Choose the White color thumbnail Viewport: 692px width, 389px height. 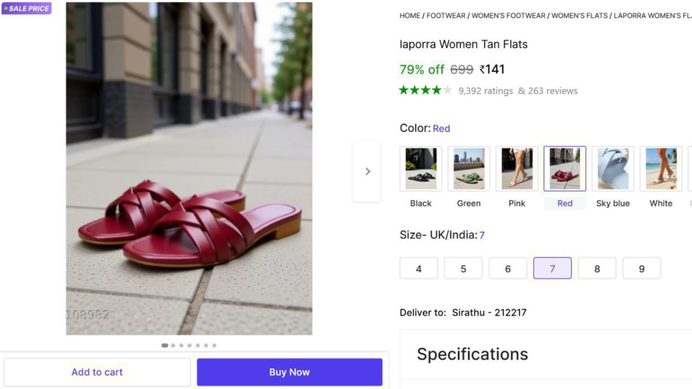[x=661, y=168]
